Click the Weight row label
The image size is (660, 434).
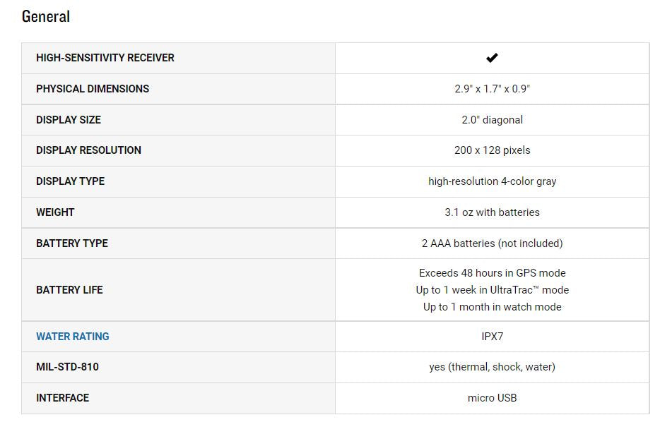point(55,212)
